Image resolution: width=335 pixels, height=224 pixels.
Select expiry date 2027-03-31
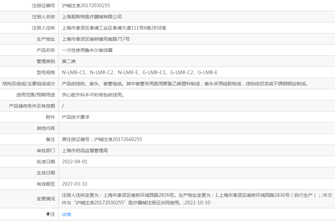[75, 184]
